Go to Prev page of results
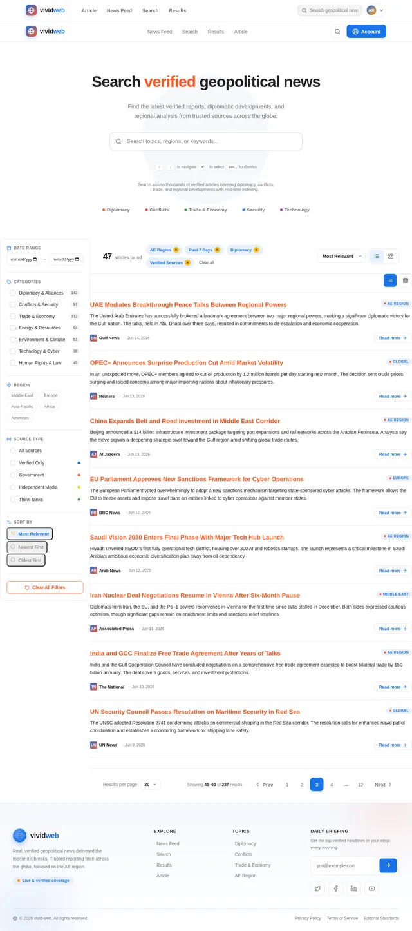 click(x=265, y=785)
